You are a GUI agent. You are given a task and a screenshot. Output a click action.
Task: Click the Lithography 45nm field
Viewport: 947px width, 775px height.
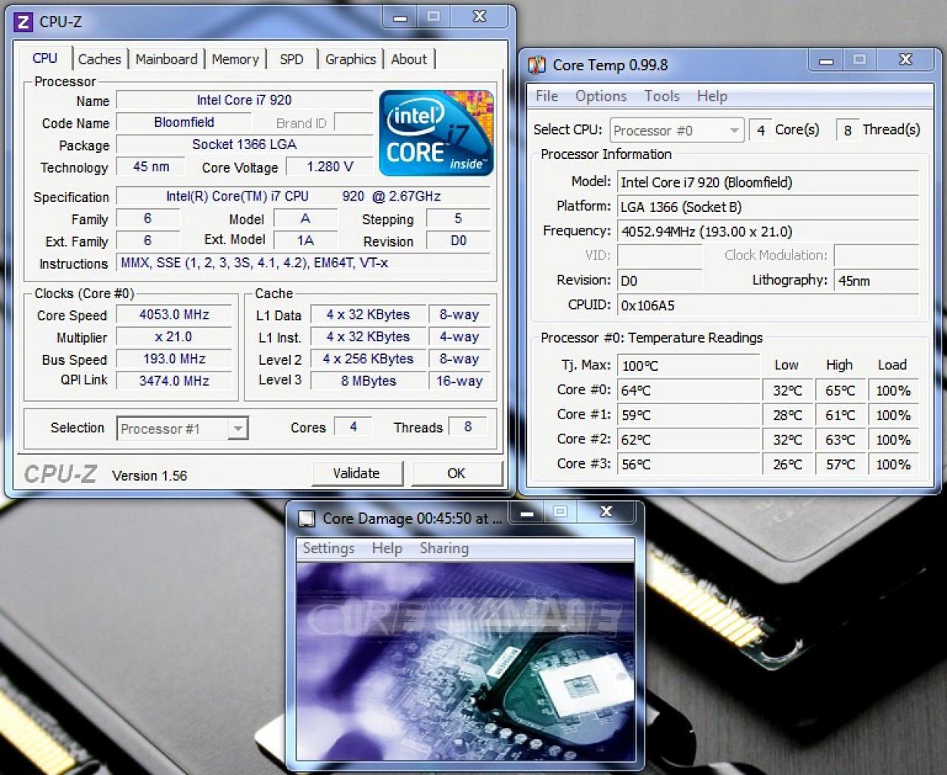877,281
